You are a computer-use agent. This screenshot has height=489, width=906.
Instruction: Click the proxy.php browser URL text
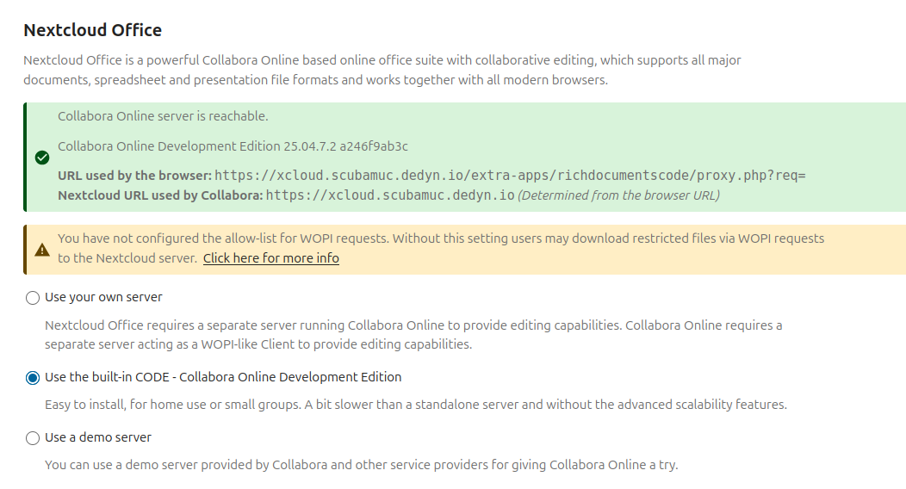pyautogui.click(x=510, y=176)
